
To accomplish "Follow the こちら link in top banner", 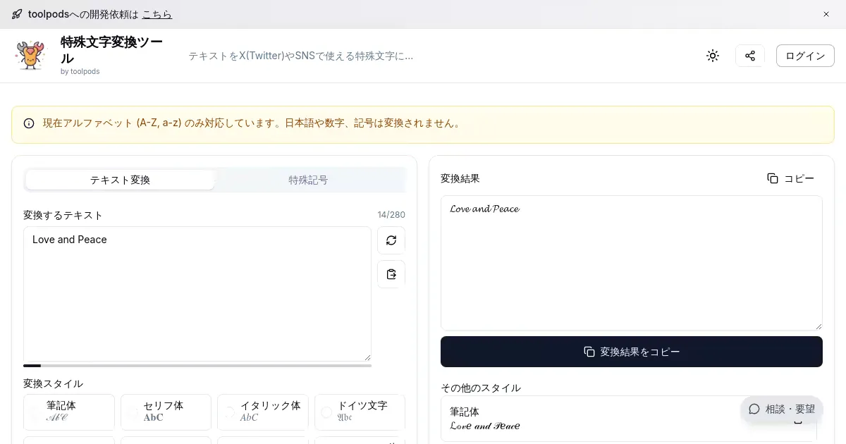I will [x=157, y=14].
